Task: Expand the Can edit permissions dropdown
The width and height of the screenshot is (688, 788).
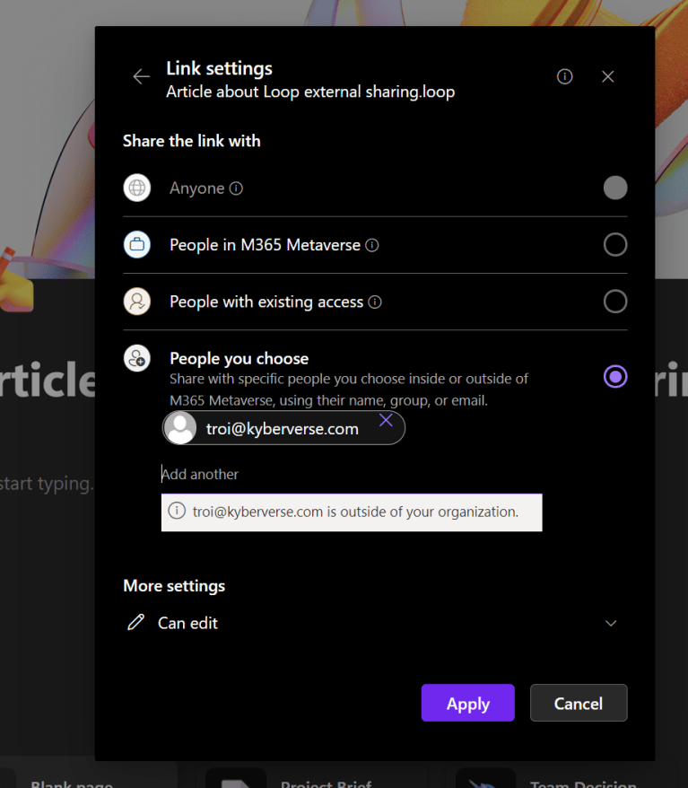Action: pyautogui.click(x=375, y=623)
